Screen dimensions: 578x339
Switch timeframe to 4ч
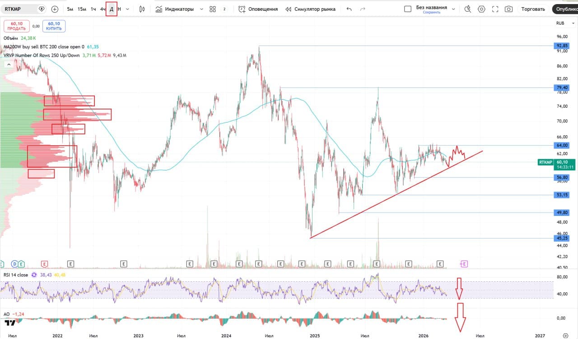point(103,9)
